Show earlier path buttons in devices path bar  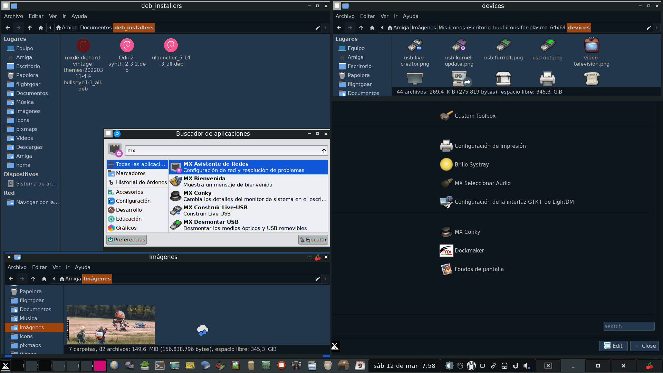click(382, 28)
